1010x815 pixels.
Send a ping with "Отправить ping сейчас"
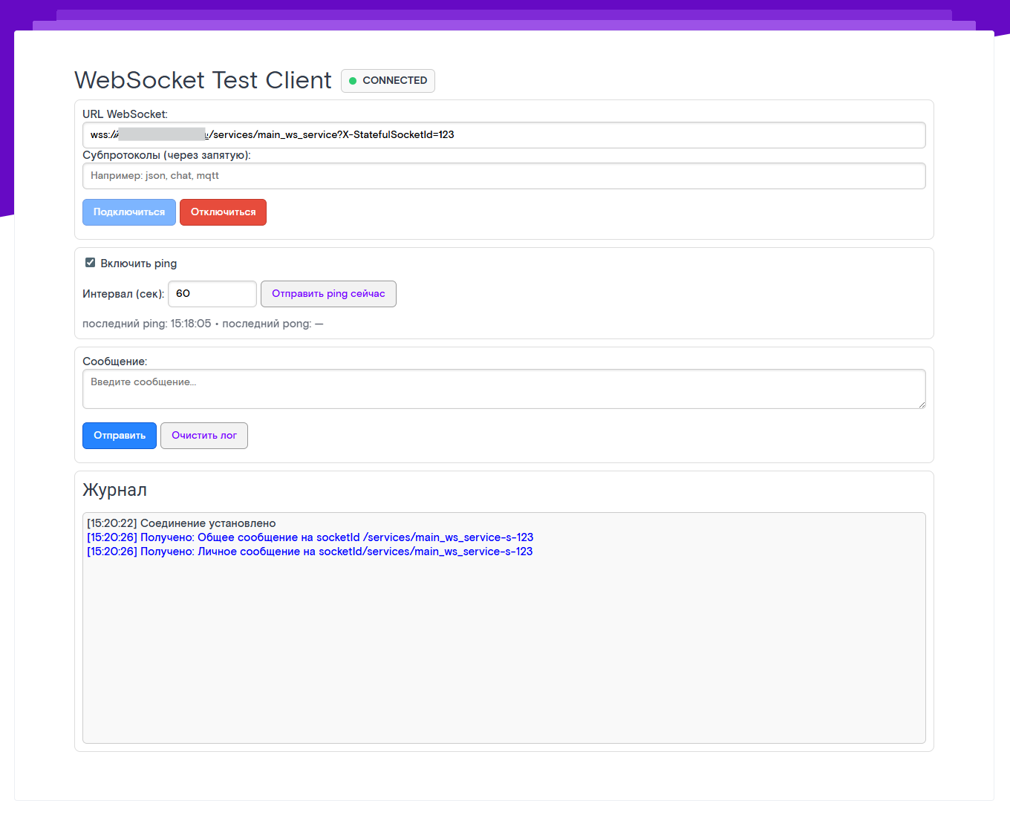328,294
